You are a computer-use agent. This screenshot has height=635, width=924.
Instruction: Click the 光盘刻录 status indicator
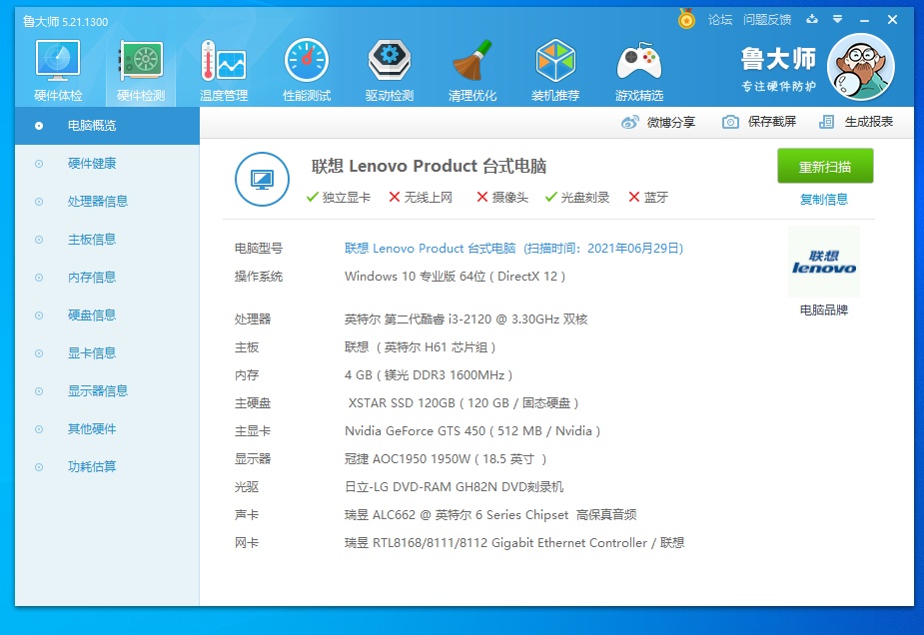click(577, 198)
